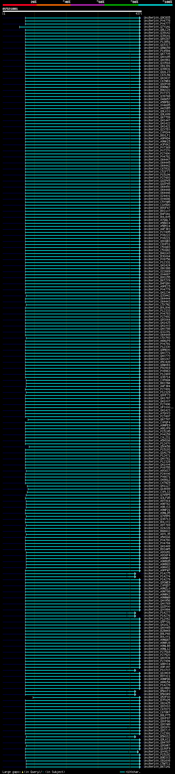The width and height of the screenshot is (175, 774).
Task: Click hit label UniRef100_B5KUS2
Action: [x=157, y=736]
